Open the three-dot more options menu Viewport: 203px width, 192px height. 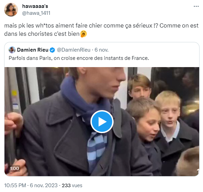(196, 6)
